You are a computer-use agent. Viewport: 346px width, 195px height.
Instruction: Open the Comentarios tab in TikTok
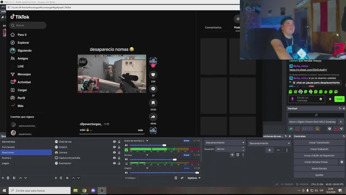(213, 28)
